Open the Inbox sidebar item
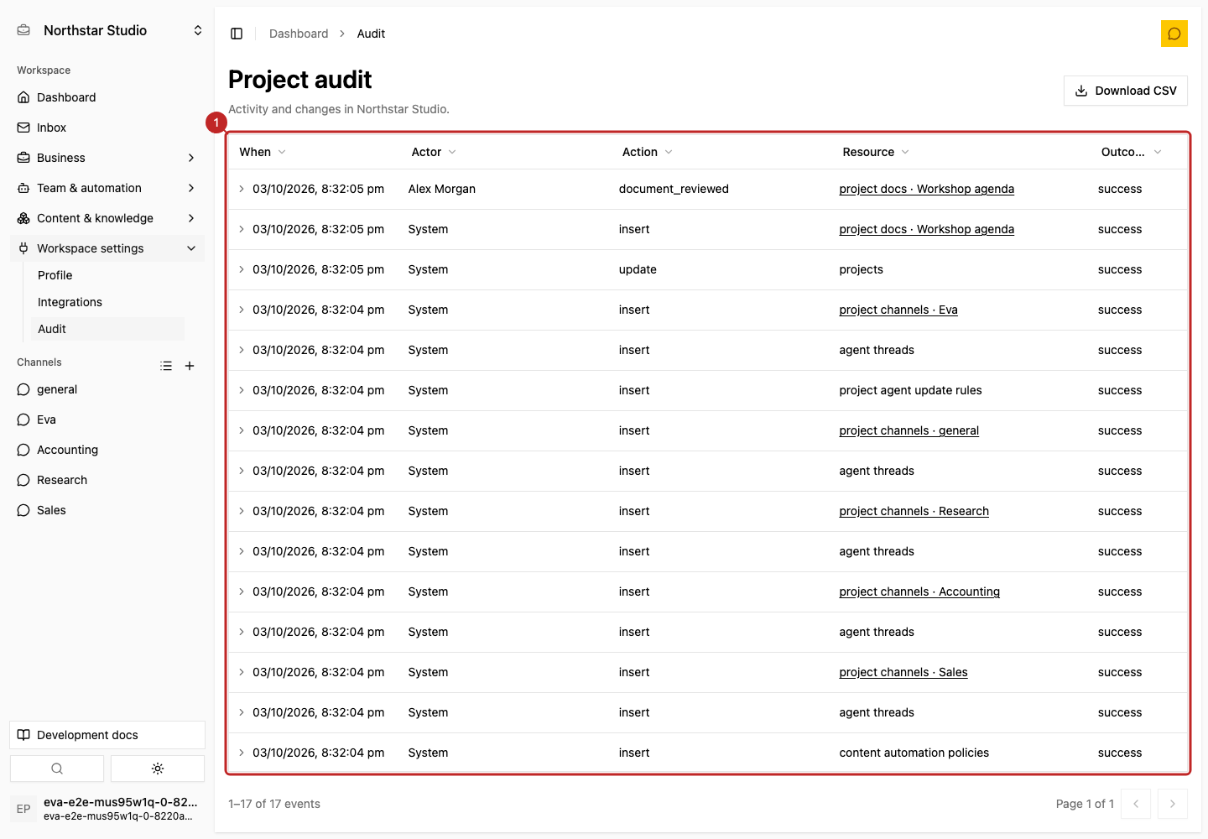 (x=107, y=128)
